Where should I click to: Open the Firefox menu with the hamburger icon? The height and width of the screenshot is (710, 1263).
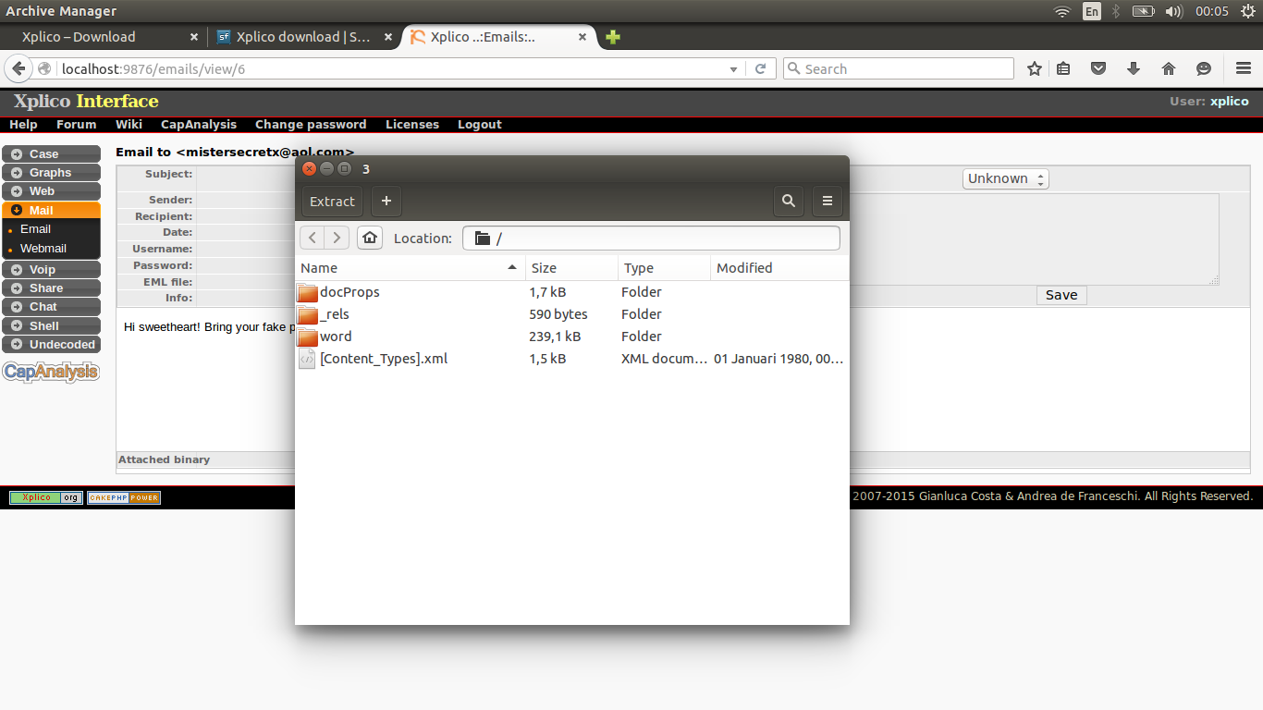pos(1243,68)
